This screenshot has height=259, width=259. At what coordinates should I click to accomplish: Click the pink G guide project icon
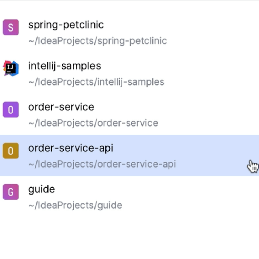coord(11,192)
